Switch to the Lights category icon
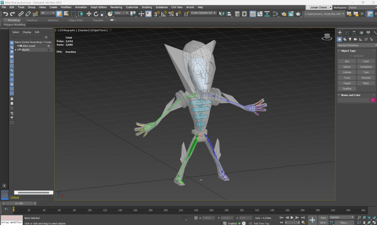Screen dimensions: 377x225 click(x=350, y=39)
